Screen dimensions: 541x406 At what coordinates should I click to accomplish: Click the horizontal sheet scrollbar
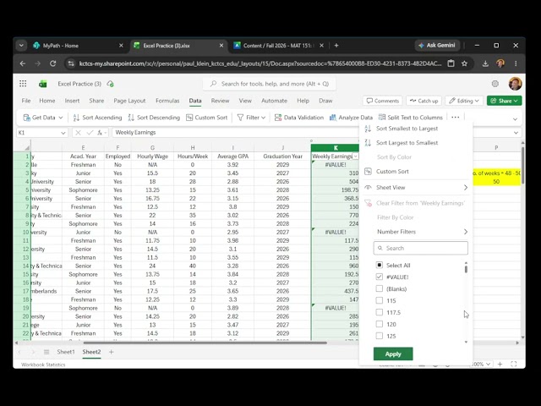(205, 343)
